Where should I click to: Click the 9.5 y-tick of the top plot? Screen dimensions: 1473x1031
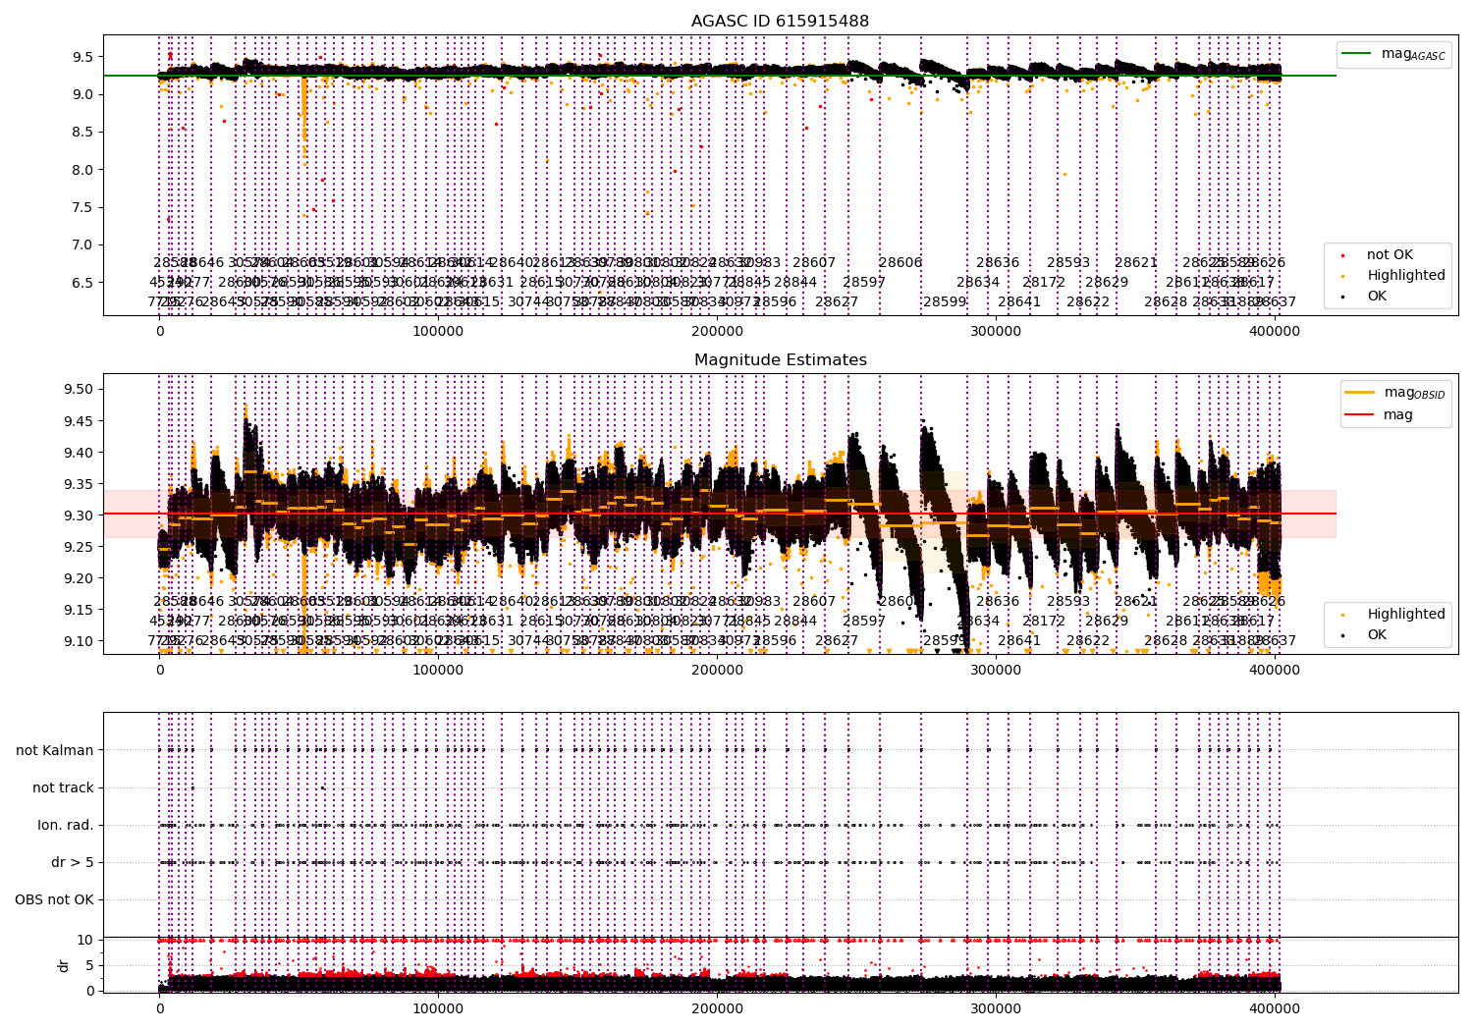click(82, 57)
